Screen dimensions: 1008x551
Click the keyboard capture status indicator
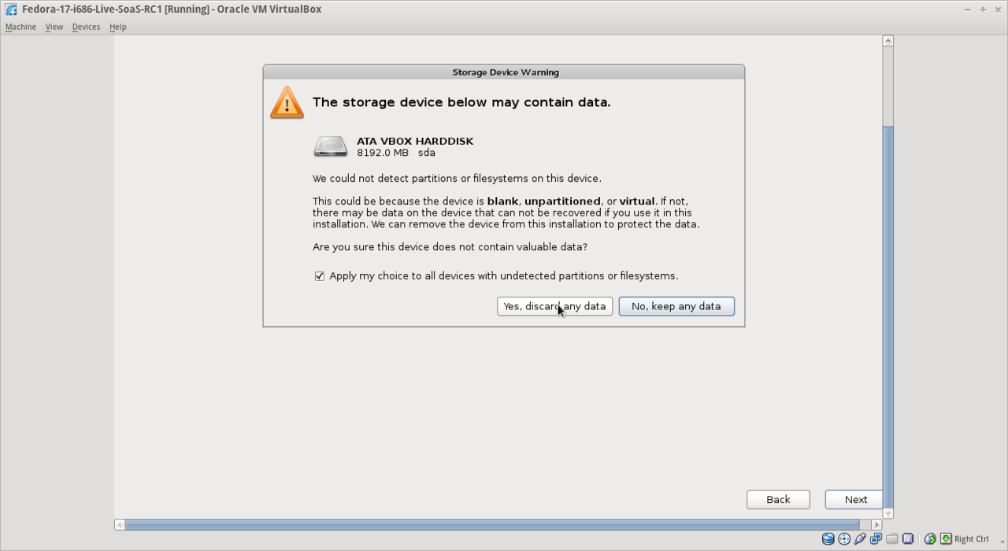[x=944, y=538]
